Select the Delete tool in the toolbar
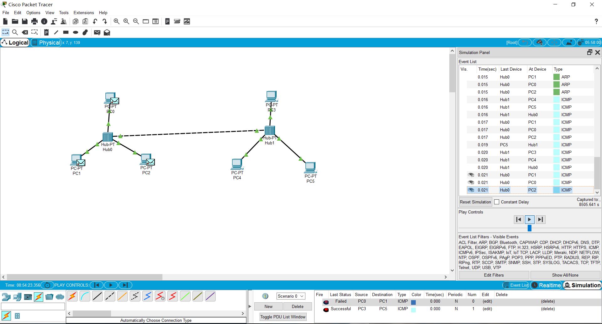 (x=25, y=32)
